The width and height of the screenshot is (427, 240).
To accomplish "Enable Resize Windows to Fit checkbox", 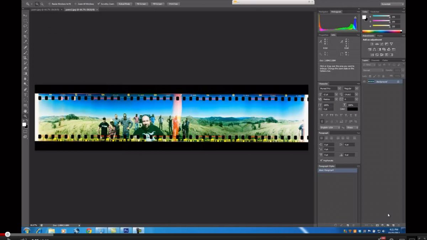I will point(49,4).
